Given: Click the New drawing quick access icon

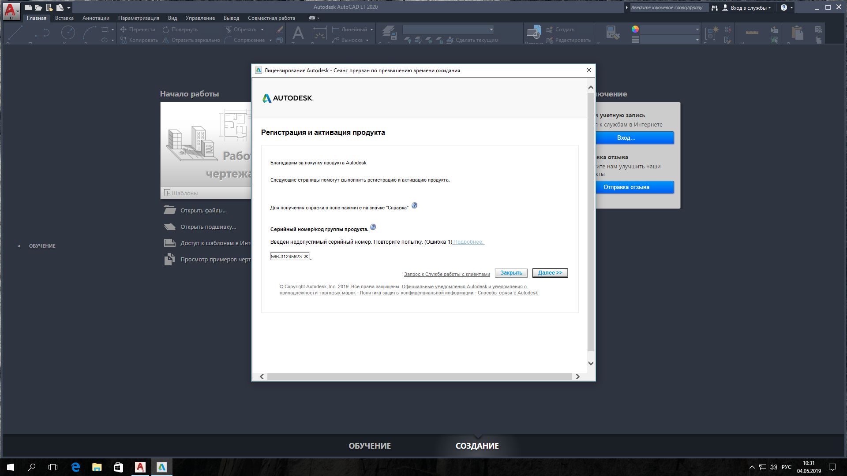Looking at the screenshot, I should tap(28, 7).
